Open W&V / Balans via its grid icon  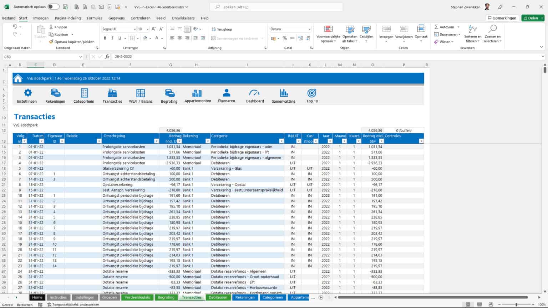point(140,93)
